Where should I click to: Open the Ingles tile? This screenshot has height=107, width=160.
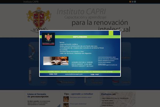tap(38, 76)
